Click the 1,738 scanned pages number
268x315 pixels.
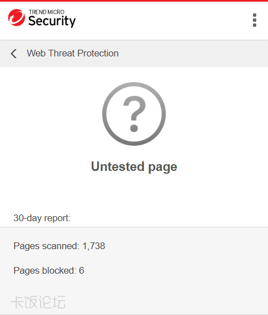click(94, 246)
